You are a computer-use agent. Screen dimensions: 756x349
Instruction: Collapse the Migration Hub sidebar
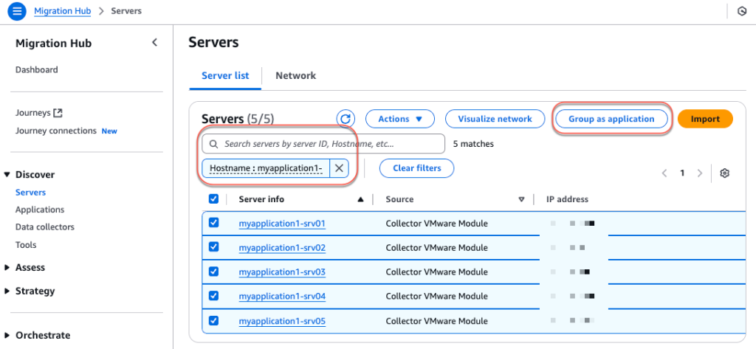click(154, 42)
